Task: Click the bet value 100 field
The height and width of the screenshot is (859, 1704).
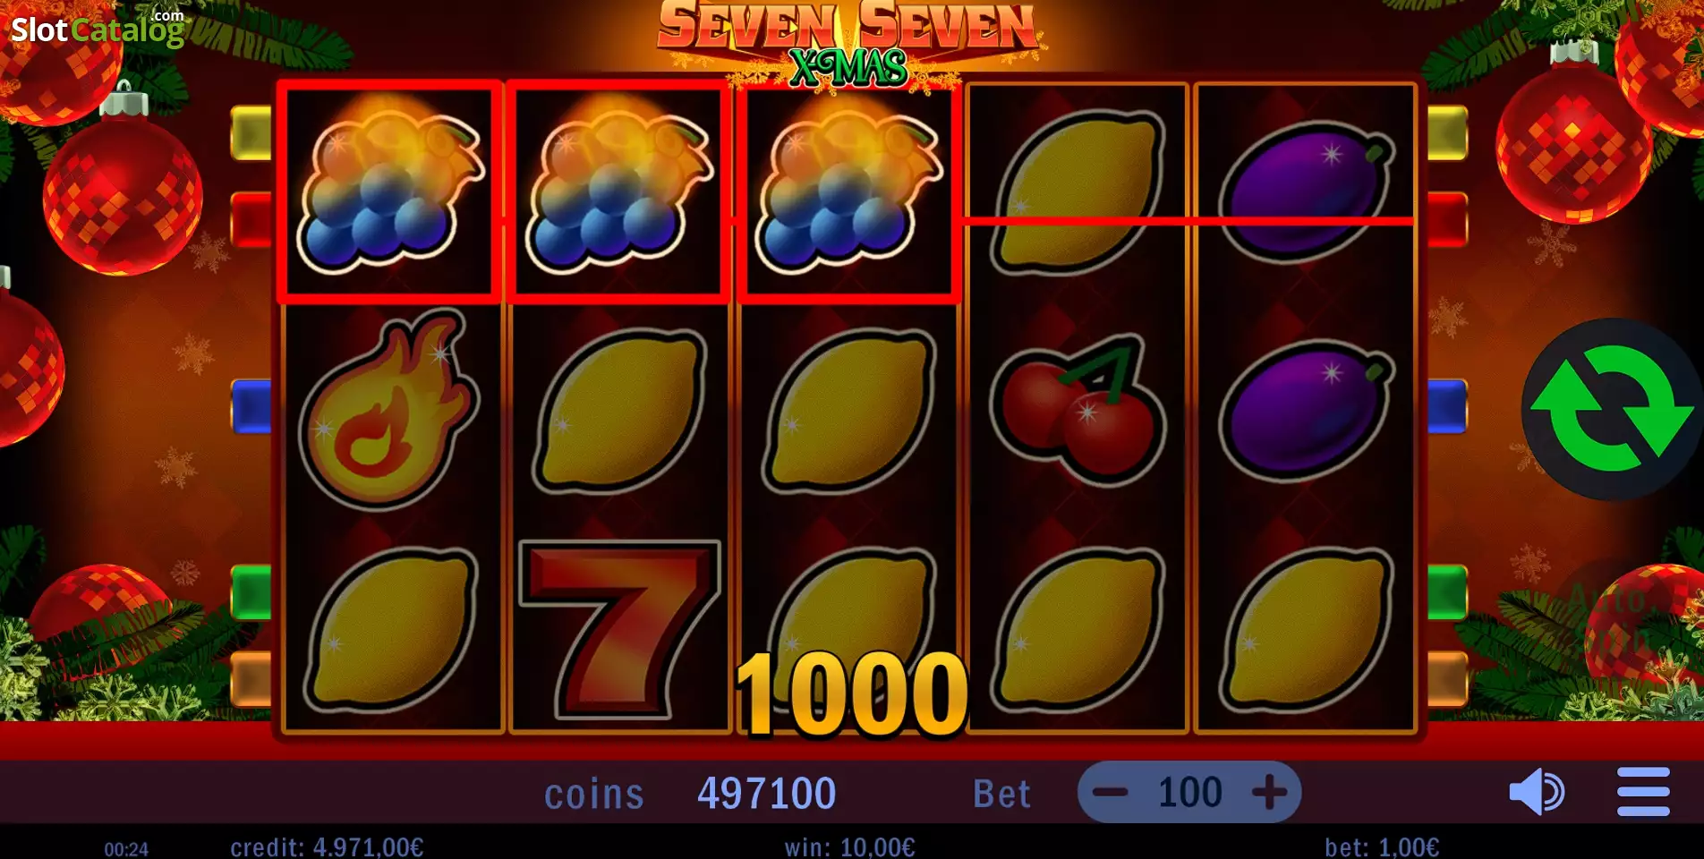Action: (x=1189, y=792)
